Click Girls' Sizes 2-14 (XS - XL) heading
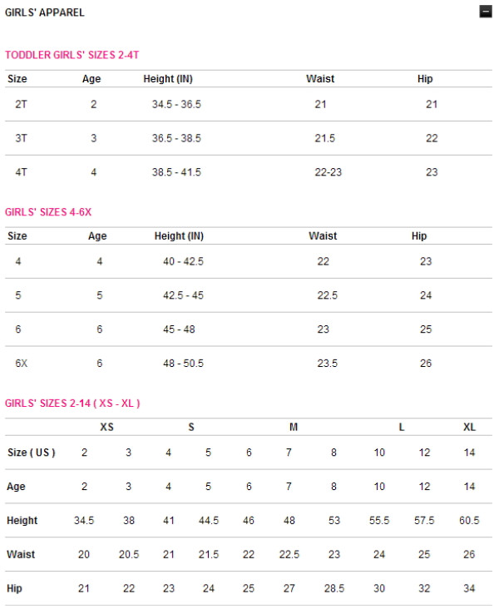 pyautogui.click(x=72, y=404)
